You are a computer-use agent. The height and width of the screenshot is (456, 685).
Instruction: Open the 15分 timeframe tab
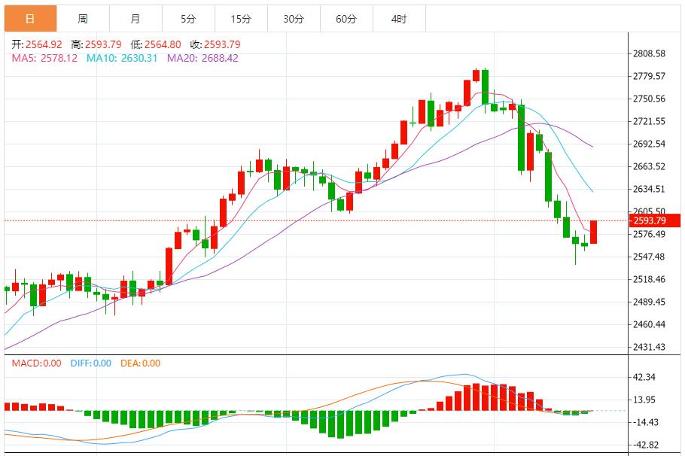click(241, 19)
